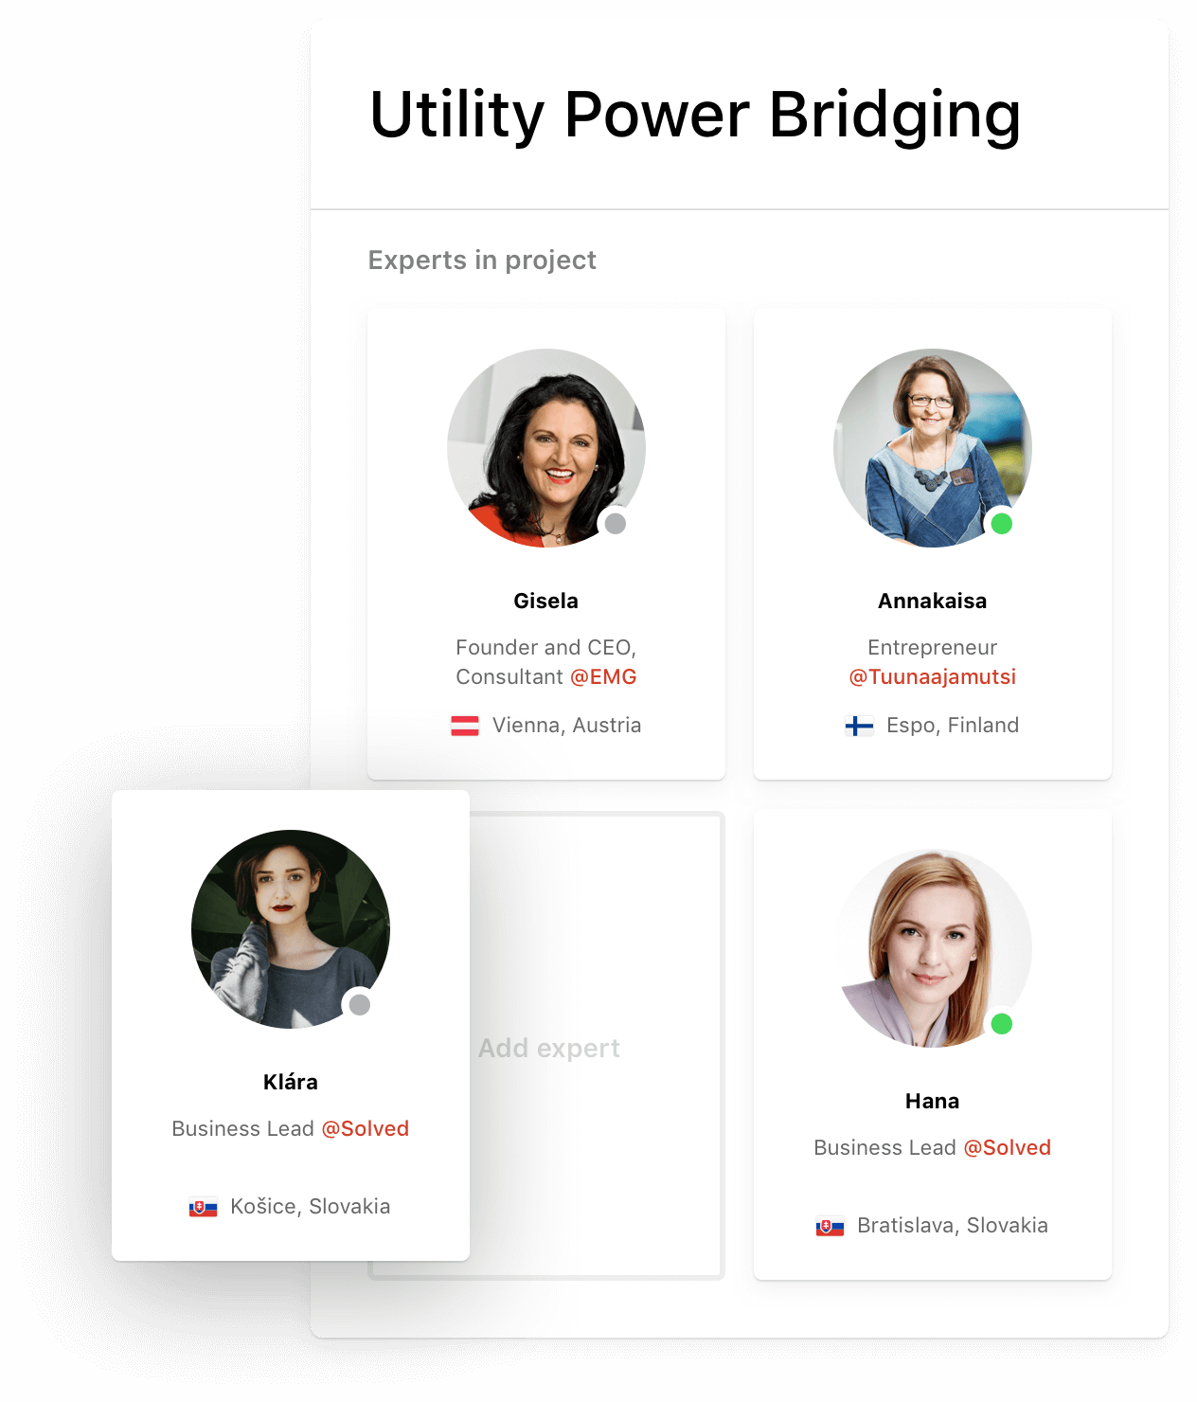Click Klára's grey status indicator
The width and height of the screenshot is (1197, 1402).
tap(360, 1004)
